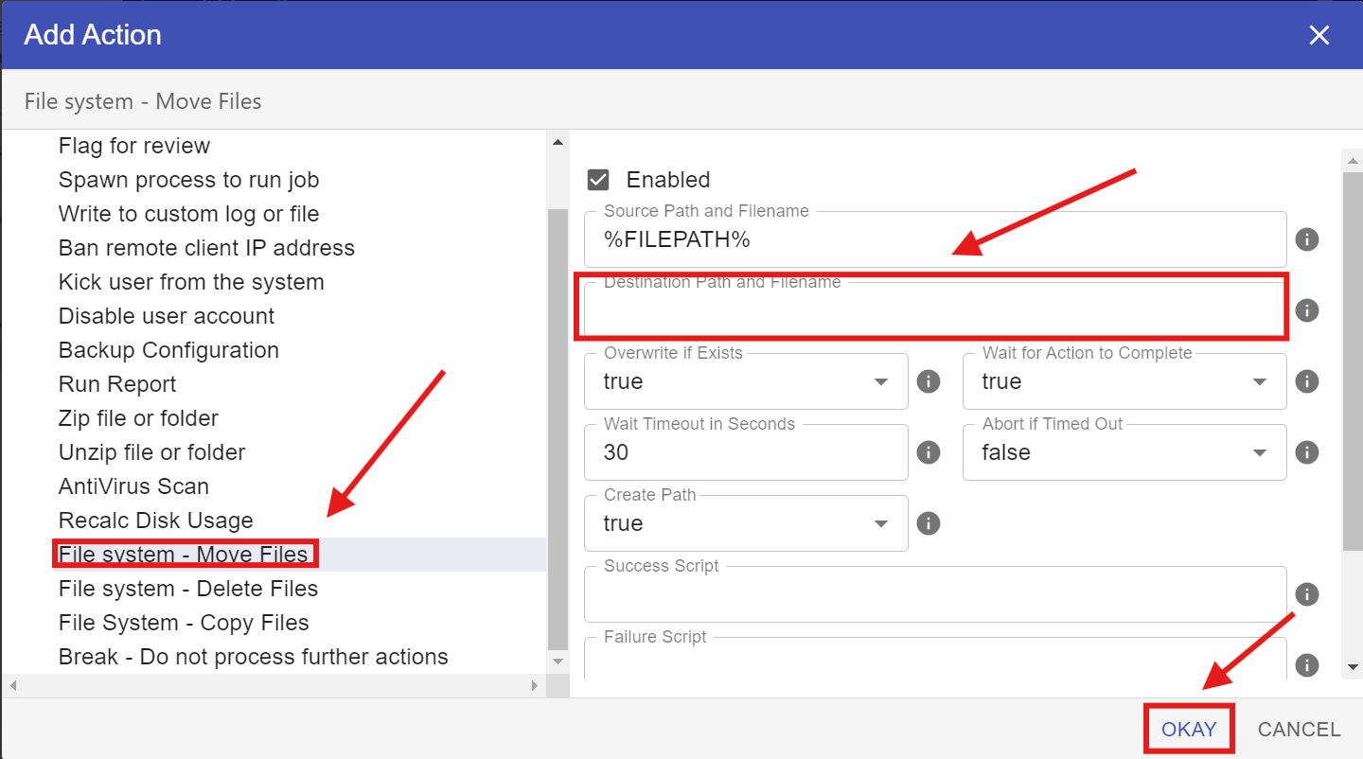Click info icon beside Destination Path field
The height and width of the screenshot is (759, 1363).
coord(1306,310)
